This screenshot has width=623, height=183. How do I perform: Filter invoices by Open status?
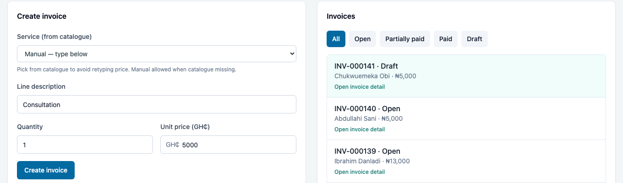click(x=362, y=39)
